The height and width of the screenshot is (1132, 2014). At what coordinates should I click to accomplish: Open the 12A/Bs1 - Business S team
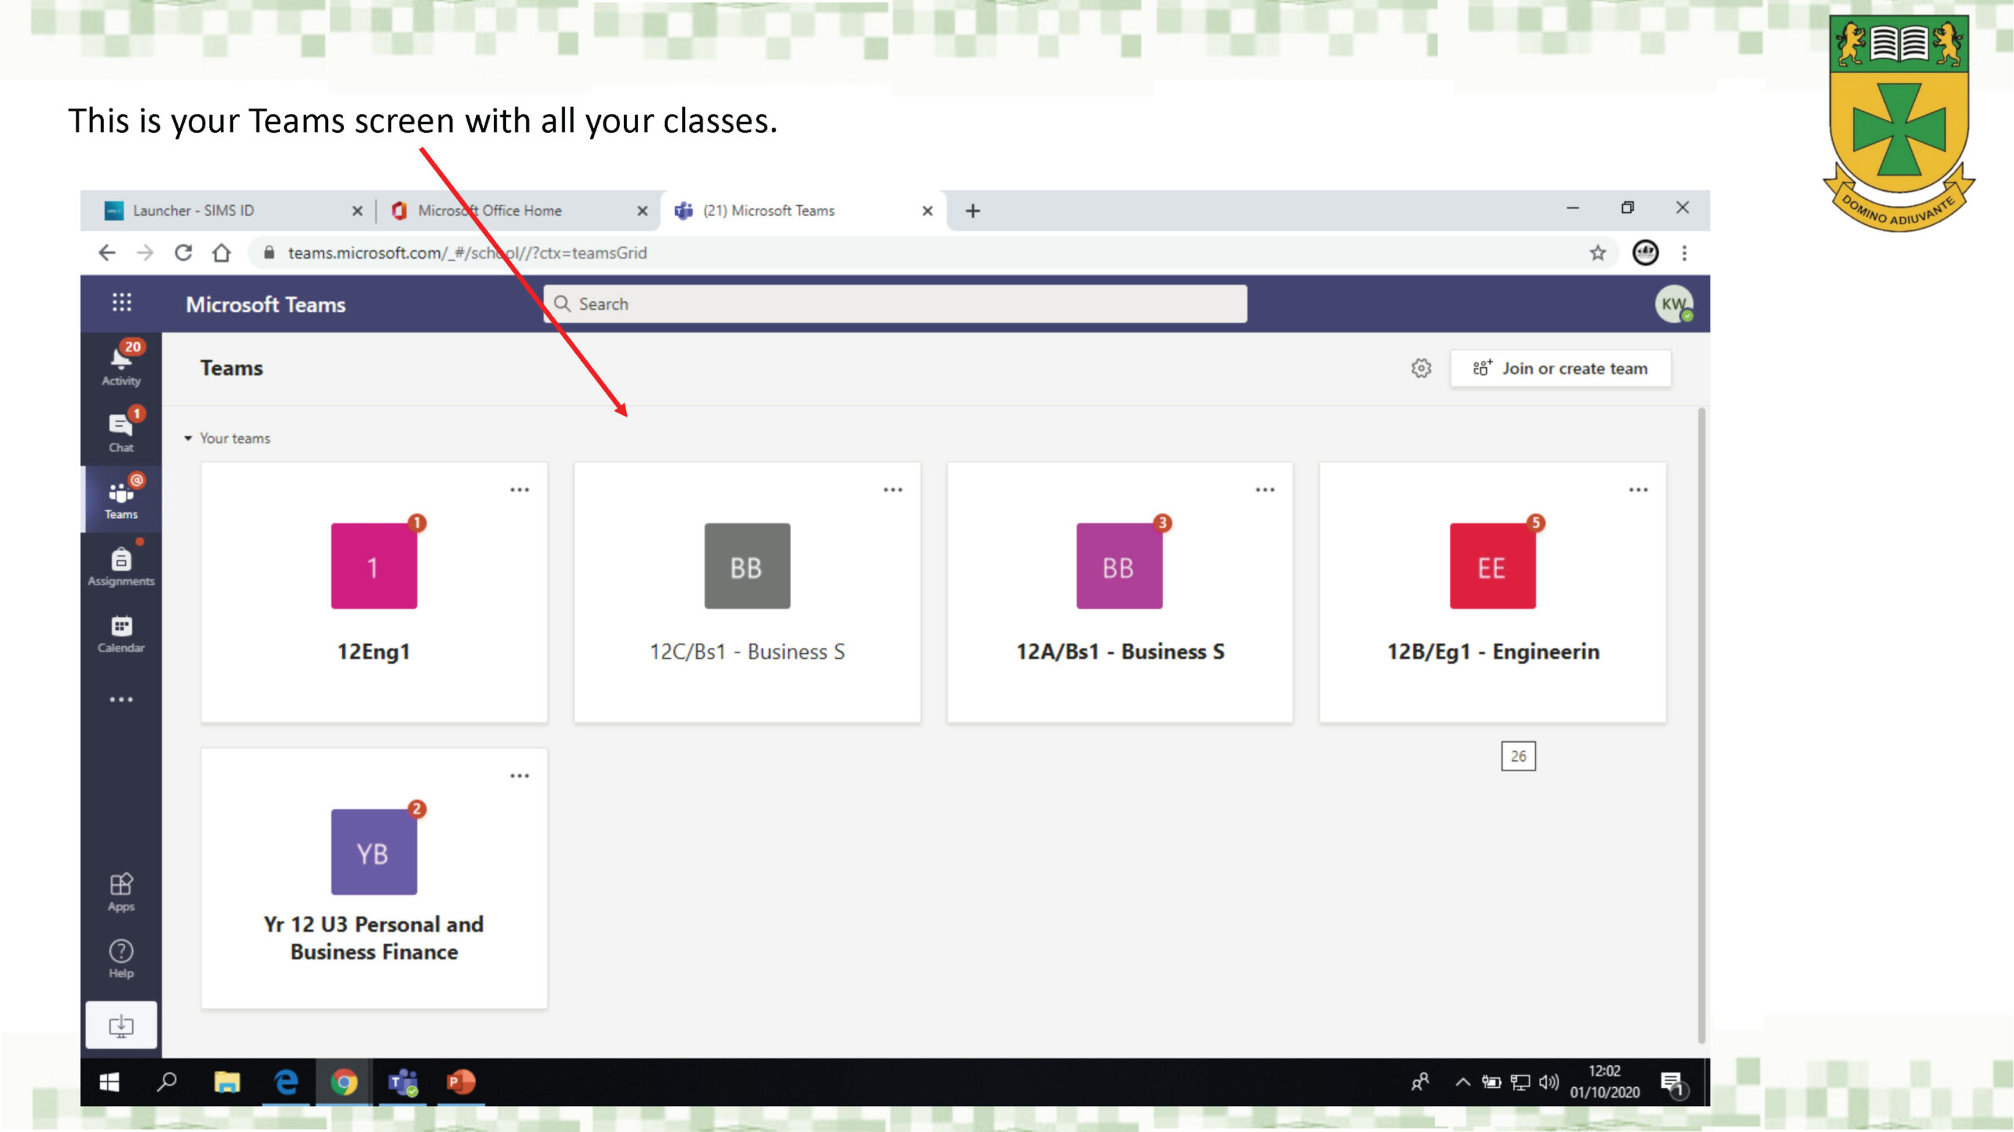tap(1120, 593)
